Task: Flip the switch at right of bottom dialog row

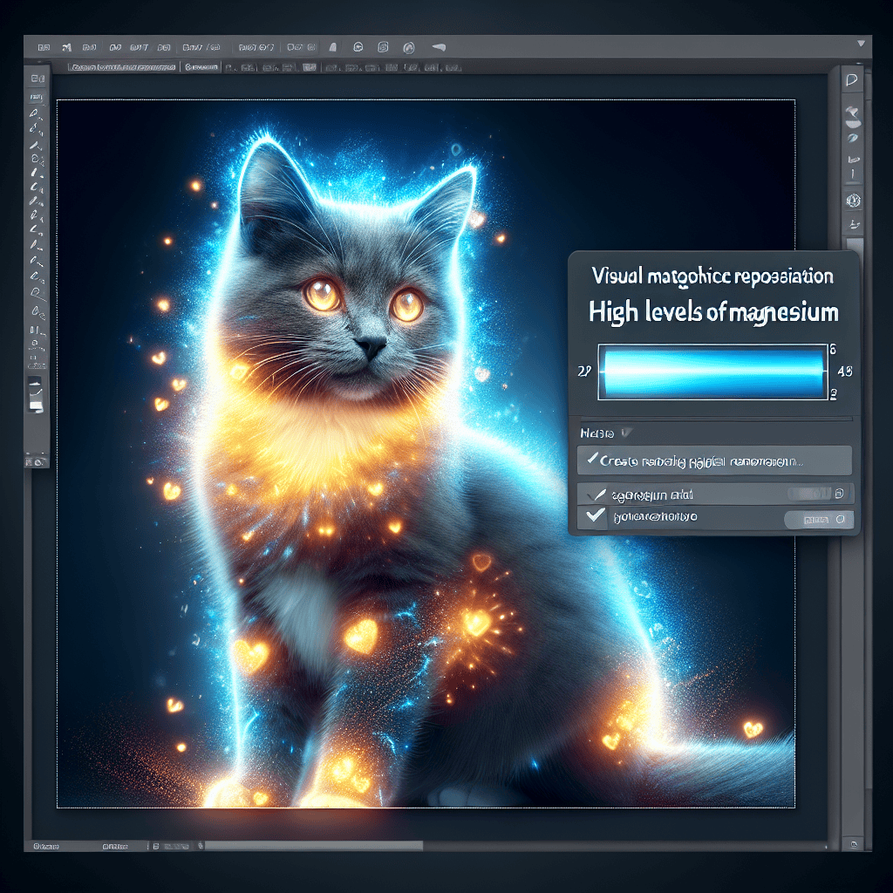Action: tap(817, 520)
